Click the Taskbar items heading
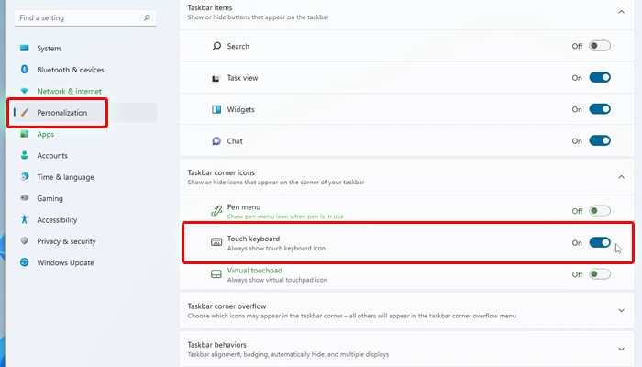 (x=210, y=7)
